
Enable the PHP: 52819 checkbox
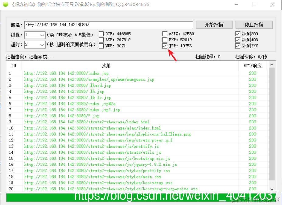click(x=165, y=40)
